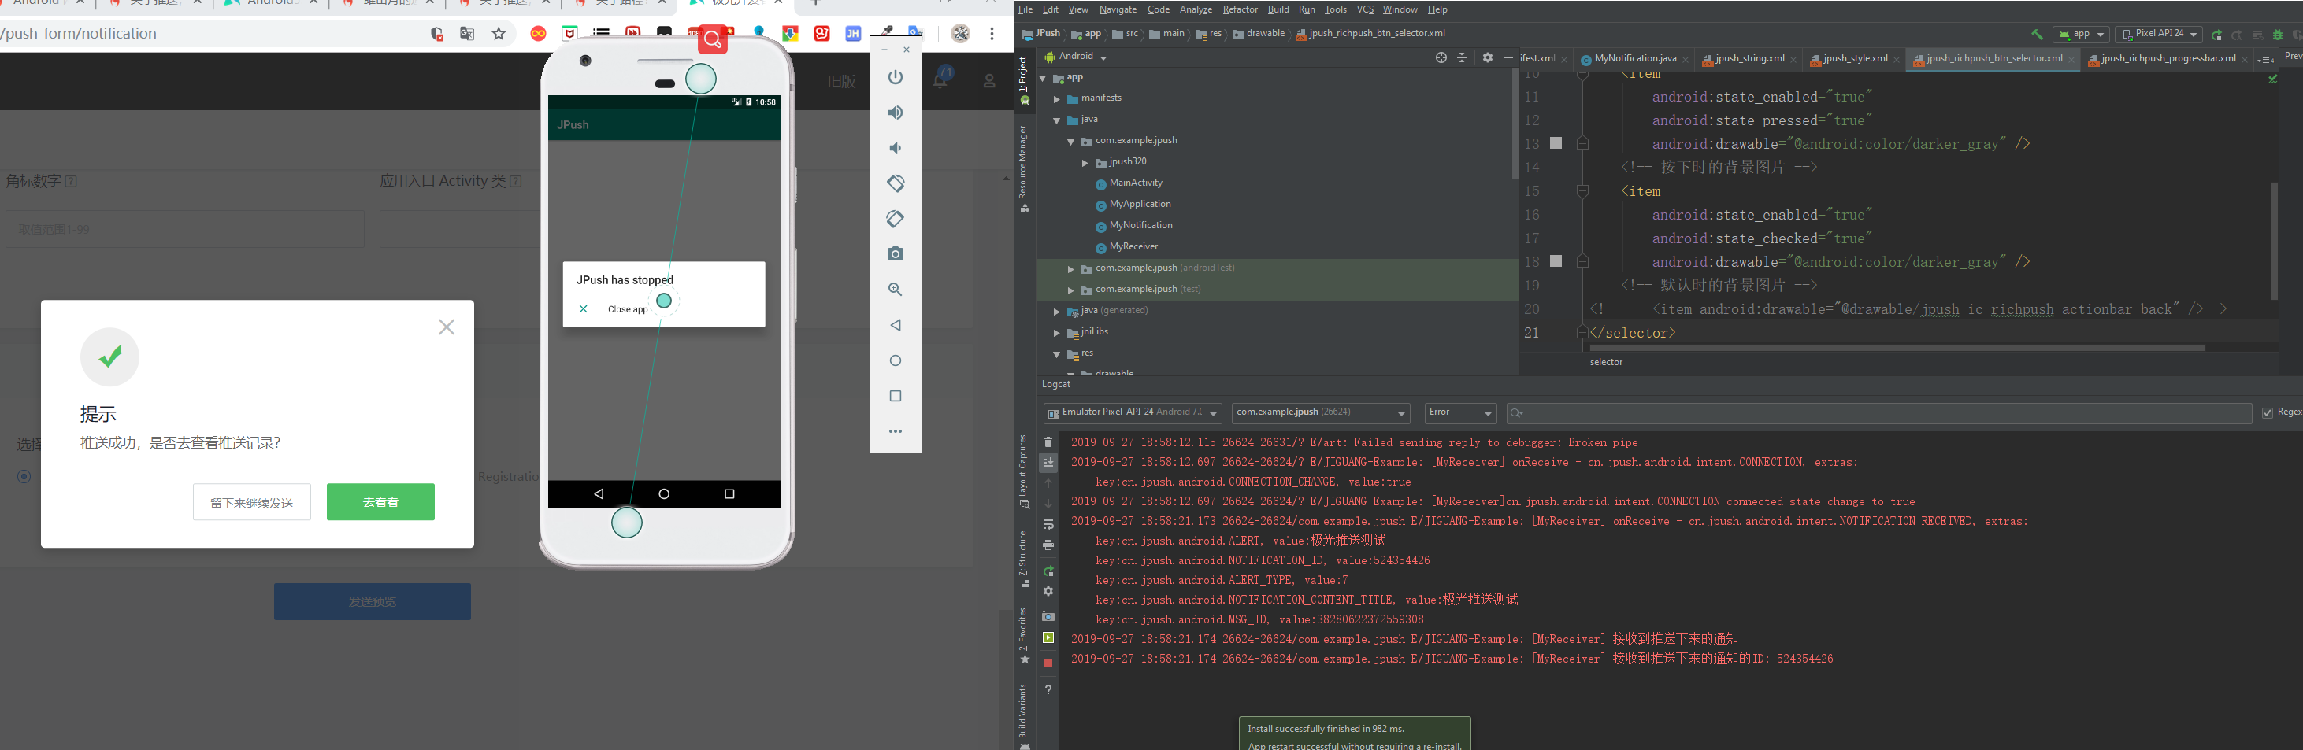Image resolution: width=2303 pixels, height=750 pixels.
Task: Open Emulator Pixel_API_24 device dropdown
Action: point(1132,412)
